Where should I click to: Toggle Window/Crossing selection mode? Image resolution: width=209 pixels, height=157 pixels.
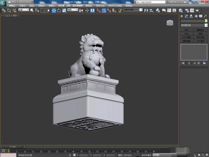(48, 10)
